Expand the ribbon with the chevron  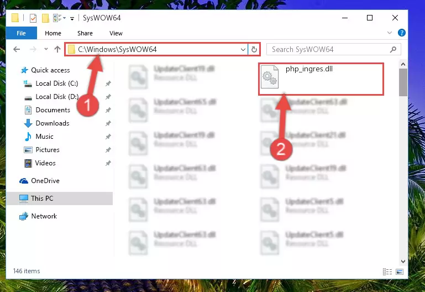coord(390,33)
